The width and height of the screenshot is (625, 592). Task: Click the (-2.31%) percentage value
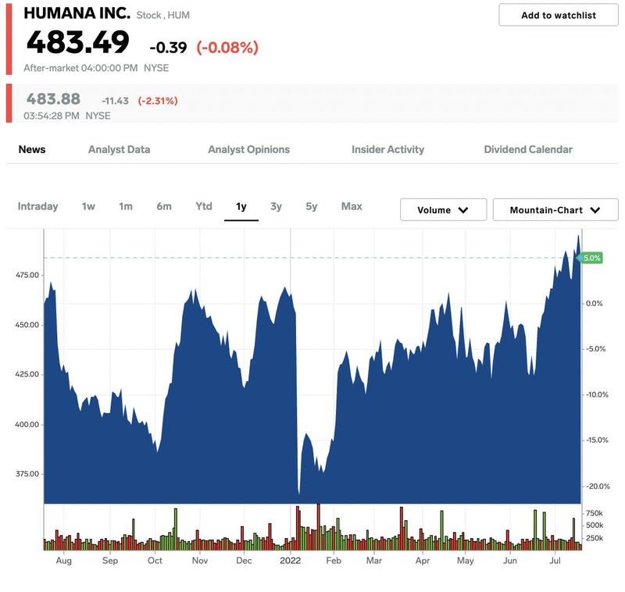click(158, 101)
